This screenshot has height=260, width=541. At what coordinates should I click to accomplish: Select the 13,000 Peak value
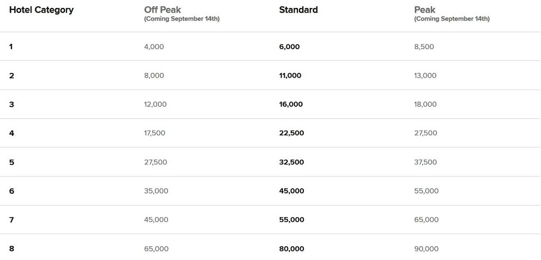(x=425, y=76)
